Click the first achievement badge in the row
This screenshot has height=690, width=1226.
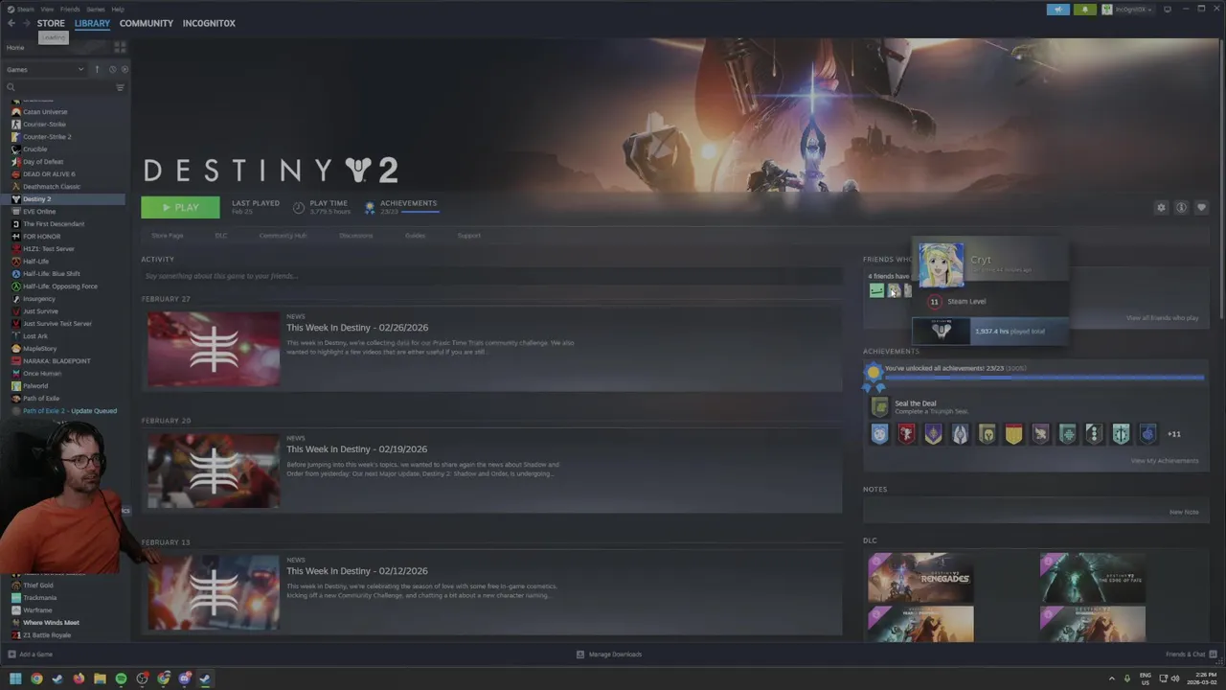point(879,434)
